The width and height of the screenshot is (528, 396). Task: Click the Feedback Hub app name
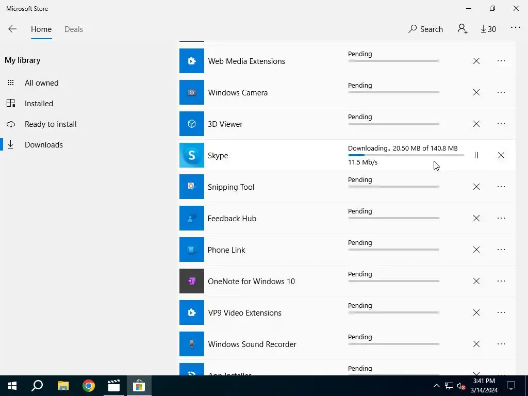click(x=232, y=219)
